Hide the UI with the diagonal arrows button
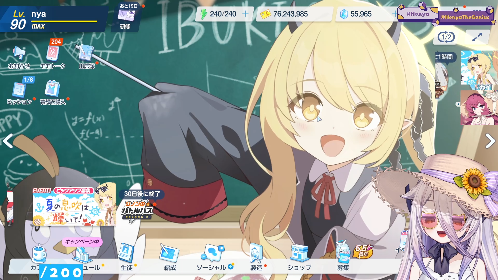Screen dimensions: 498x280 477,37
